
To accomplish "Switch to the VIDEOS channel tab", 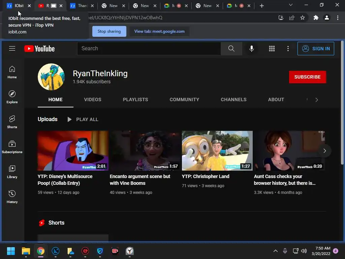I will pyautogui.click(x=93, y=99).
